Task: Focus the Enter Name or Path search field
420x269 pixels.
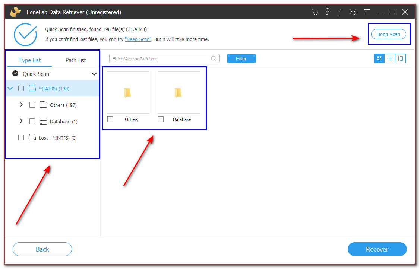Action: coord(164,58)
